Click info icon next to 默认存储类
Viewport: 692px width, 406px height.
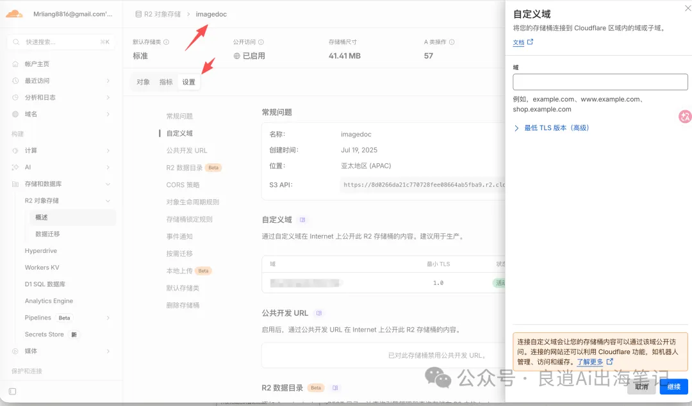tap(167, 42)
